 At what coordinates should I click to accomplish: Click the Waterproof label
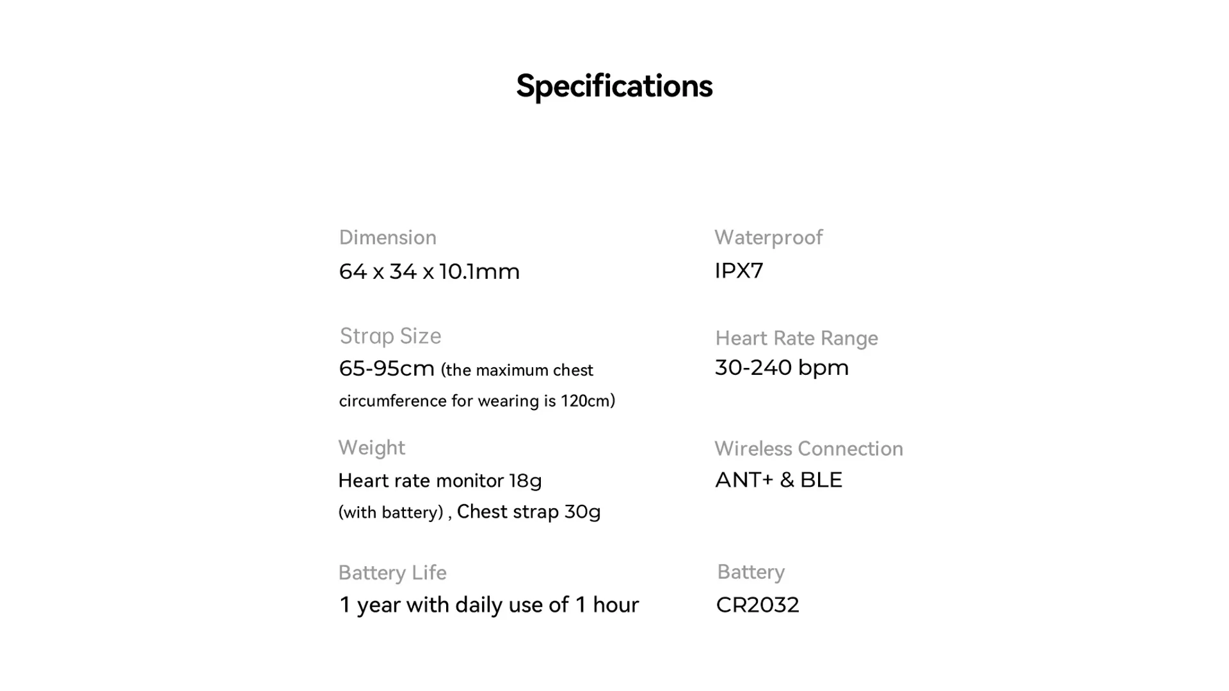(768, 237)
